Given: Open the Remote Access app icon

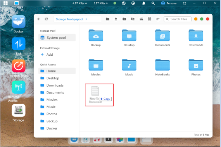Looking at the screenshot, I should 19,87.
